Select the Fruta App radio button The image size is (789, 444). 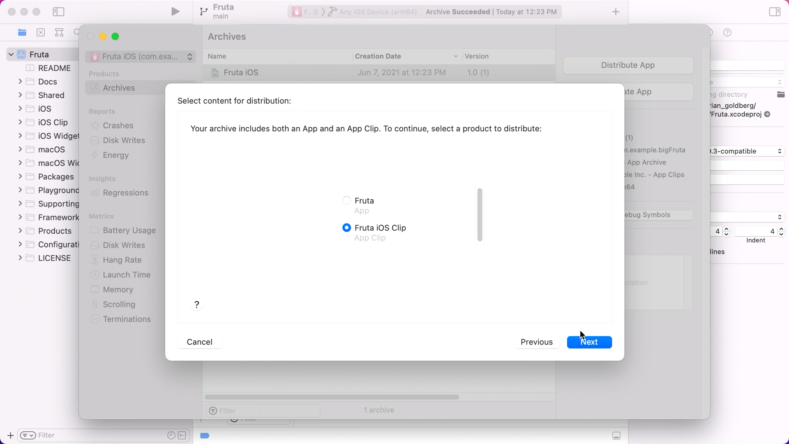[346, 201]
